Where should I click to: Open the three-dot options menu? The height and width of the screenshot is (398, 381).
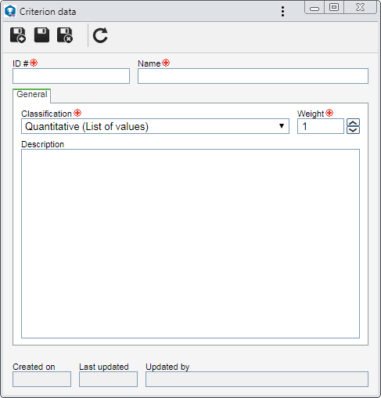pyautogui.click(x=282, y=12)
